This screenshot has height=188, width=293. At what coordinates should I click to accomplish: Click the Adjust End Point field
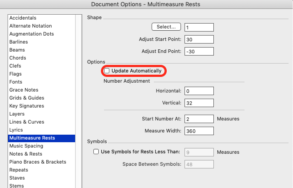(x=199, y=51)
